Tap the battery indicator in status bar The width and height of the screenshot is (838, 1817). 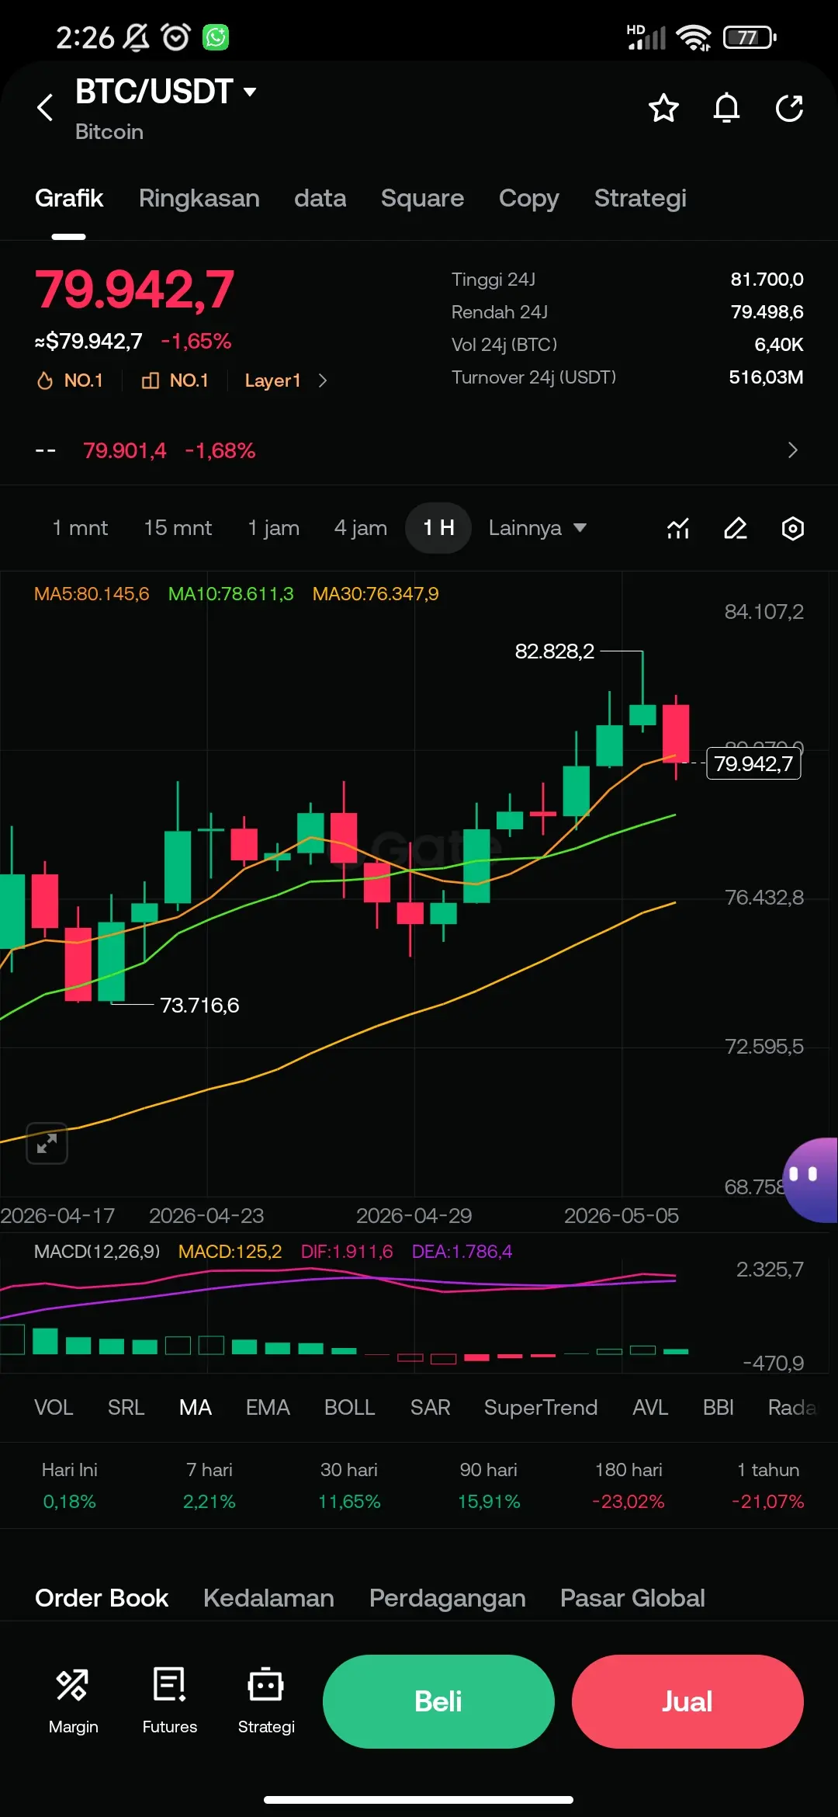coord(750,36)
